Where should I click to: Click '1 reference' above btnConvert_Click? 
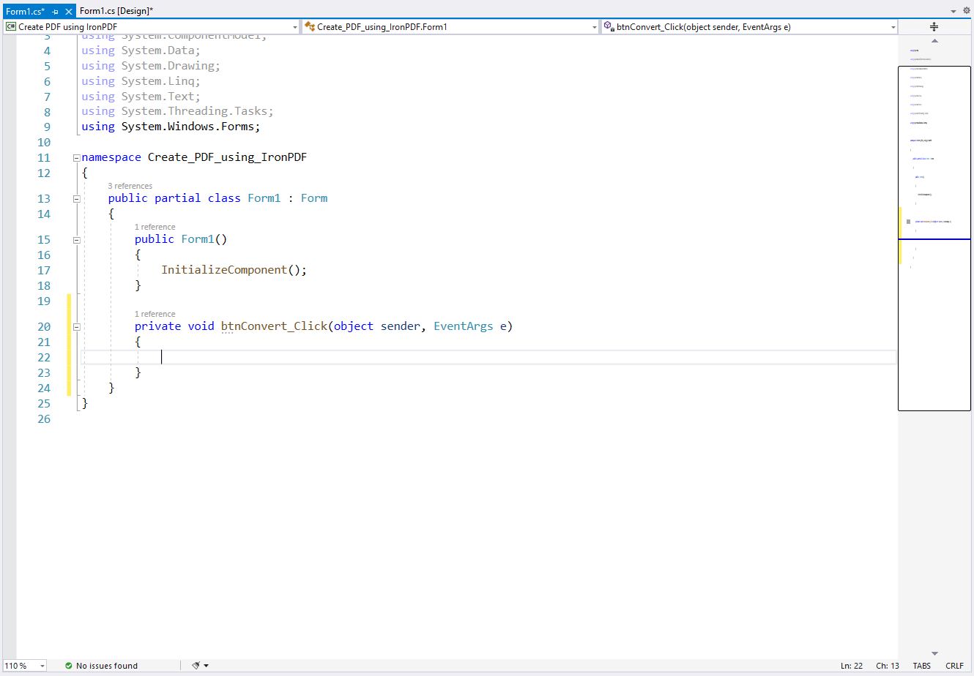[x=155, y=314]
